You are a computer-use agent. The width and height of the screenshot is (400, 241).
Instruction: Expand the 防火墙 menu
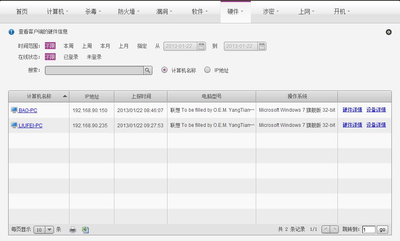pyautogui.click(x=129, y=11)
